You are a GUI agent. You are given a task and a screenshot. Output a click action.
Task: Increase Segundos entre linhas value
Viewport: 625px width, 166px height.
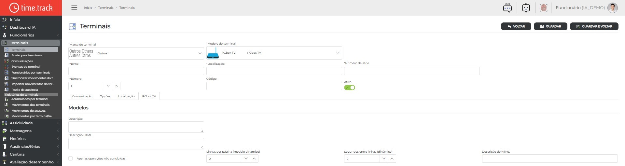tap(392, 159)
